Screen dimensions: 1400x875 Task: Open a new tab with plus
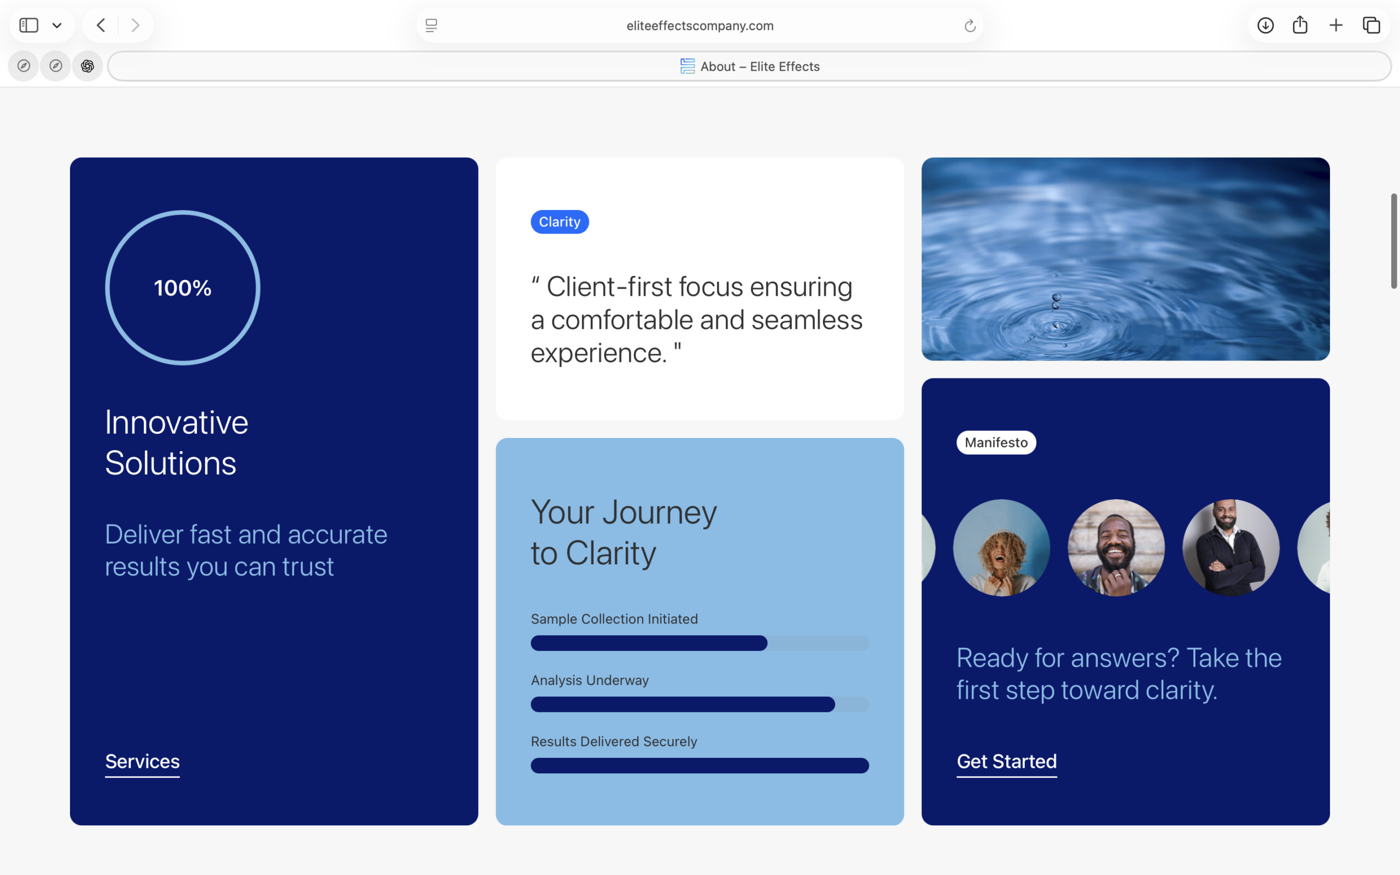tap(1336, 26)
